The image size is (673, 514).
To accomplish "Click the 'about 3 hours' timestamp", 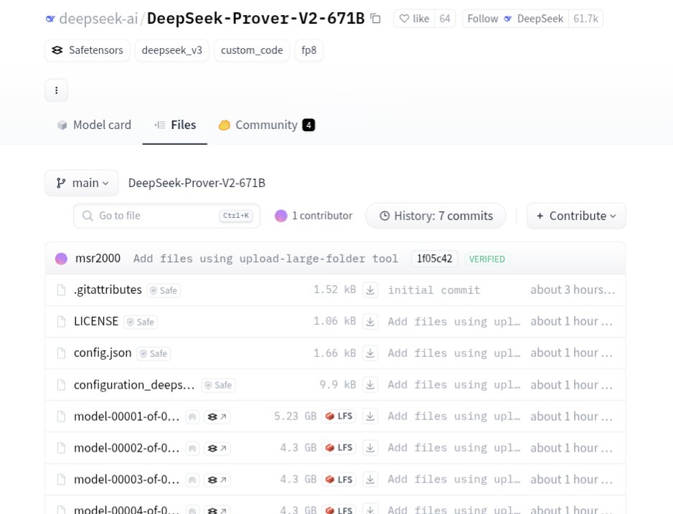I will click(x=573, y=290).
